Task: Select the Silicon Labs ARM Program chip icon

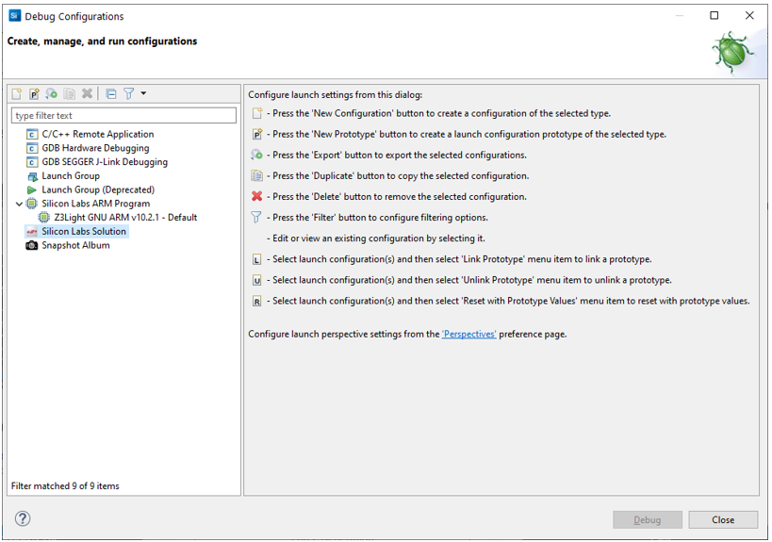Action: 31,204
